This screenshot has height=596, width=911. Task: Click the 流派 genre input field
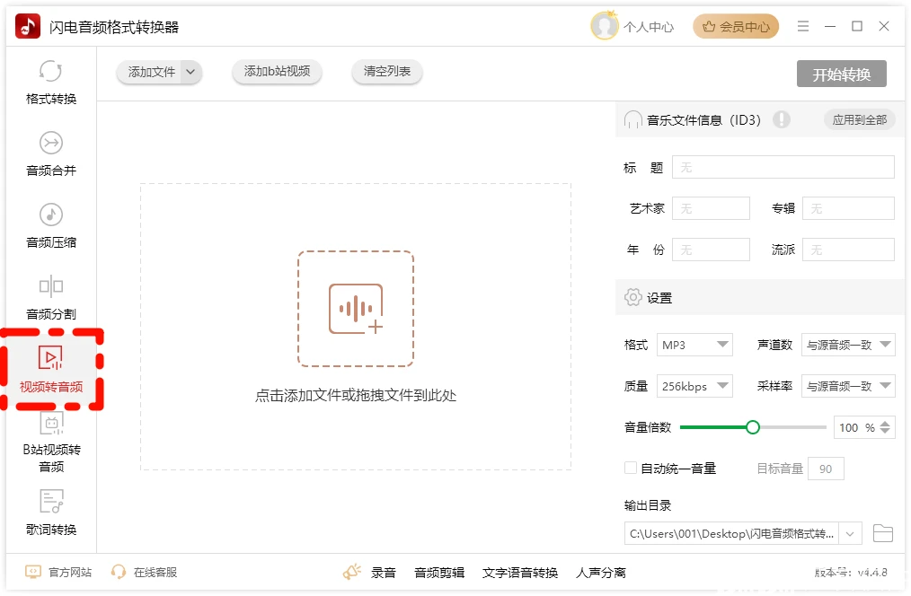tap(848, 250)
